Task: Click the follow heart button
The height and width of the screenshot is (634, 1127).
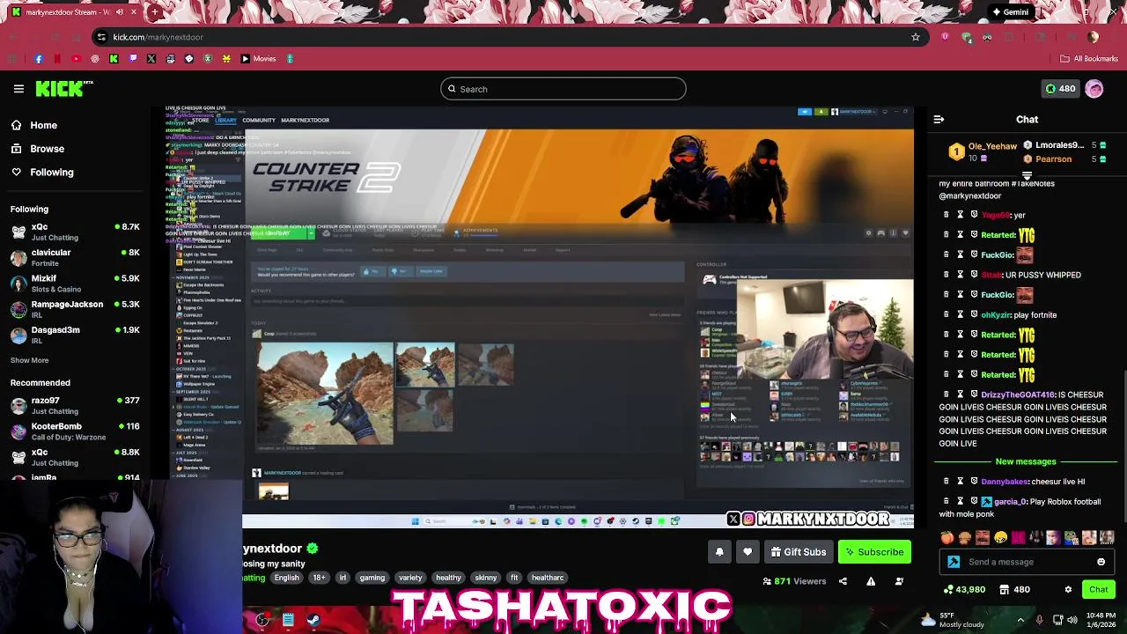Action: coord(748,552)
